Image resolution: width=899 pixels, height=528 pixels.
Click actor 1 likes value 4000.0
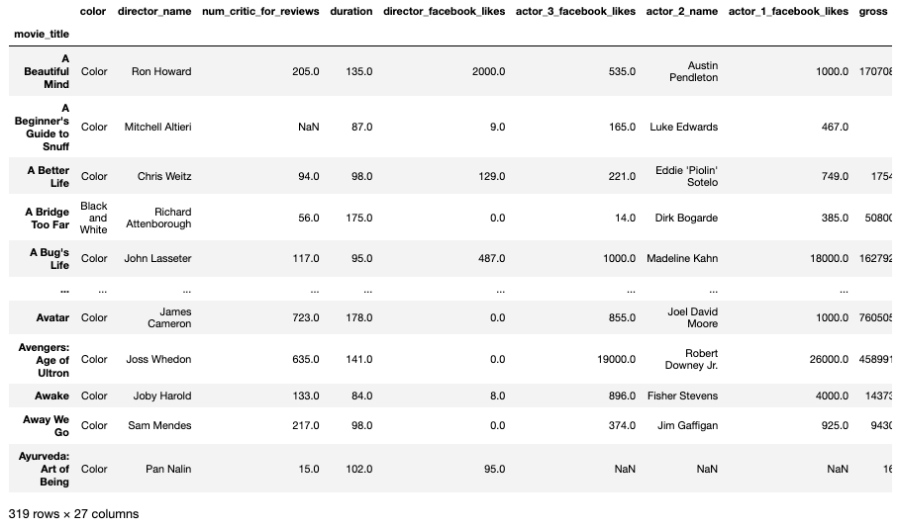click(x=832, y=396)
